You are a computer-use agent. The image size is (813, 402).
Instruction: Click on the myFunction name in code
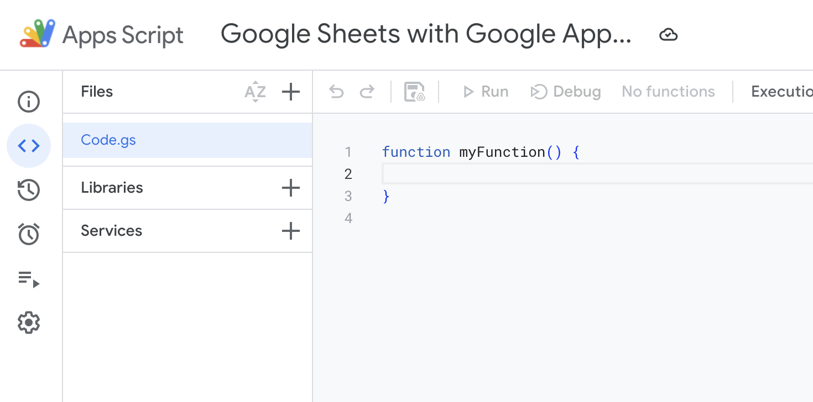502,152
